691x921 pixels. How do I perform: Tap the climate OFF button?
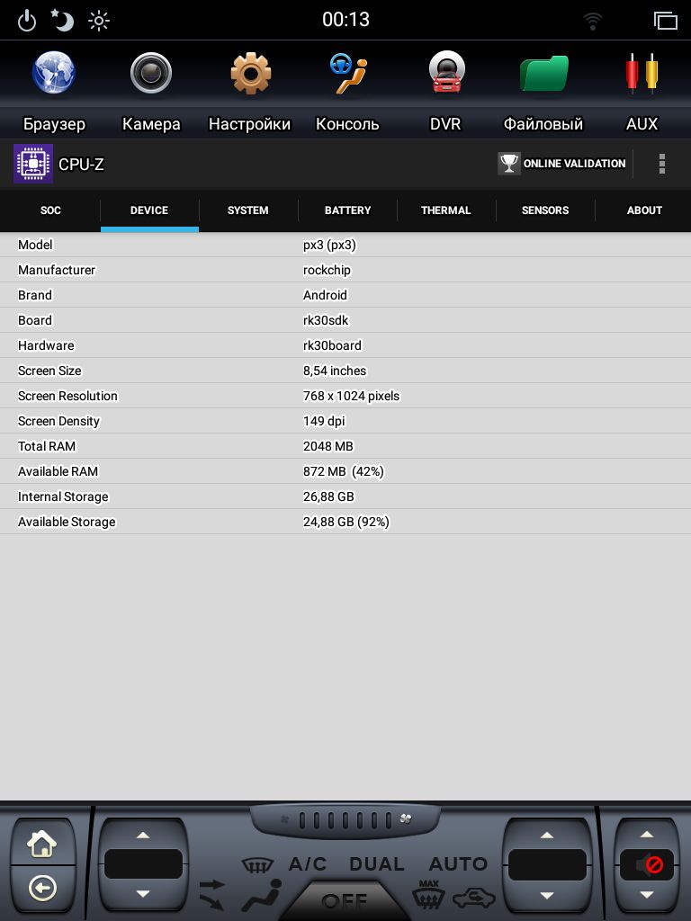(345, 901)
